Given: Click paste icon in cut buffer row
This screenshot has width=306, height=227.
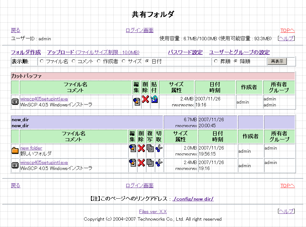Looking at the screenshot, I should 154,99.
